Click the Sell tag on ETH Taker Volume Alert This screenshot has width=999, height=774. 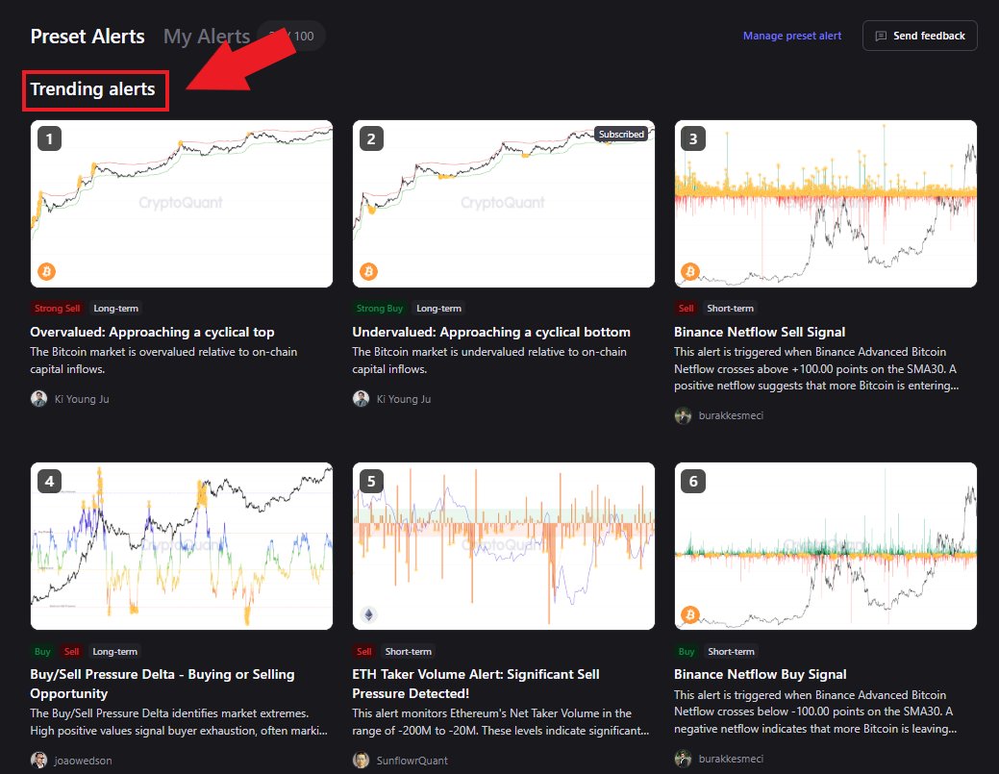coord(364,652)
